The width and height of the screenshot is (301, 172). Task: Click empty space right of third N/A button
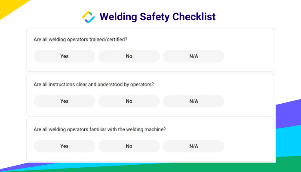249,146
